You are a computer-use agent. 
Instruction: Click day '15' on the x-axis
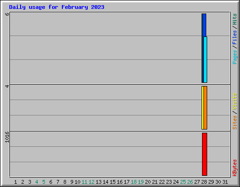pos(112,182)
